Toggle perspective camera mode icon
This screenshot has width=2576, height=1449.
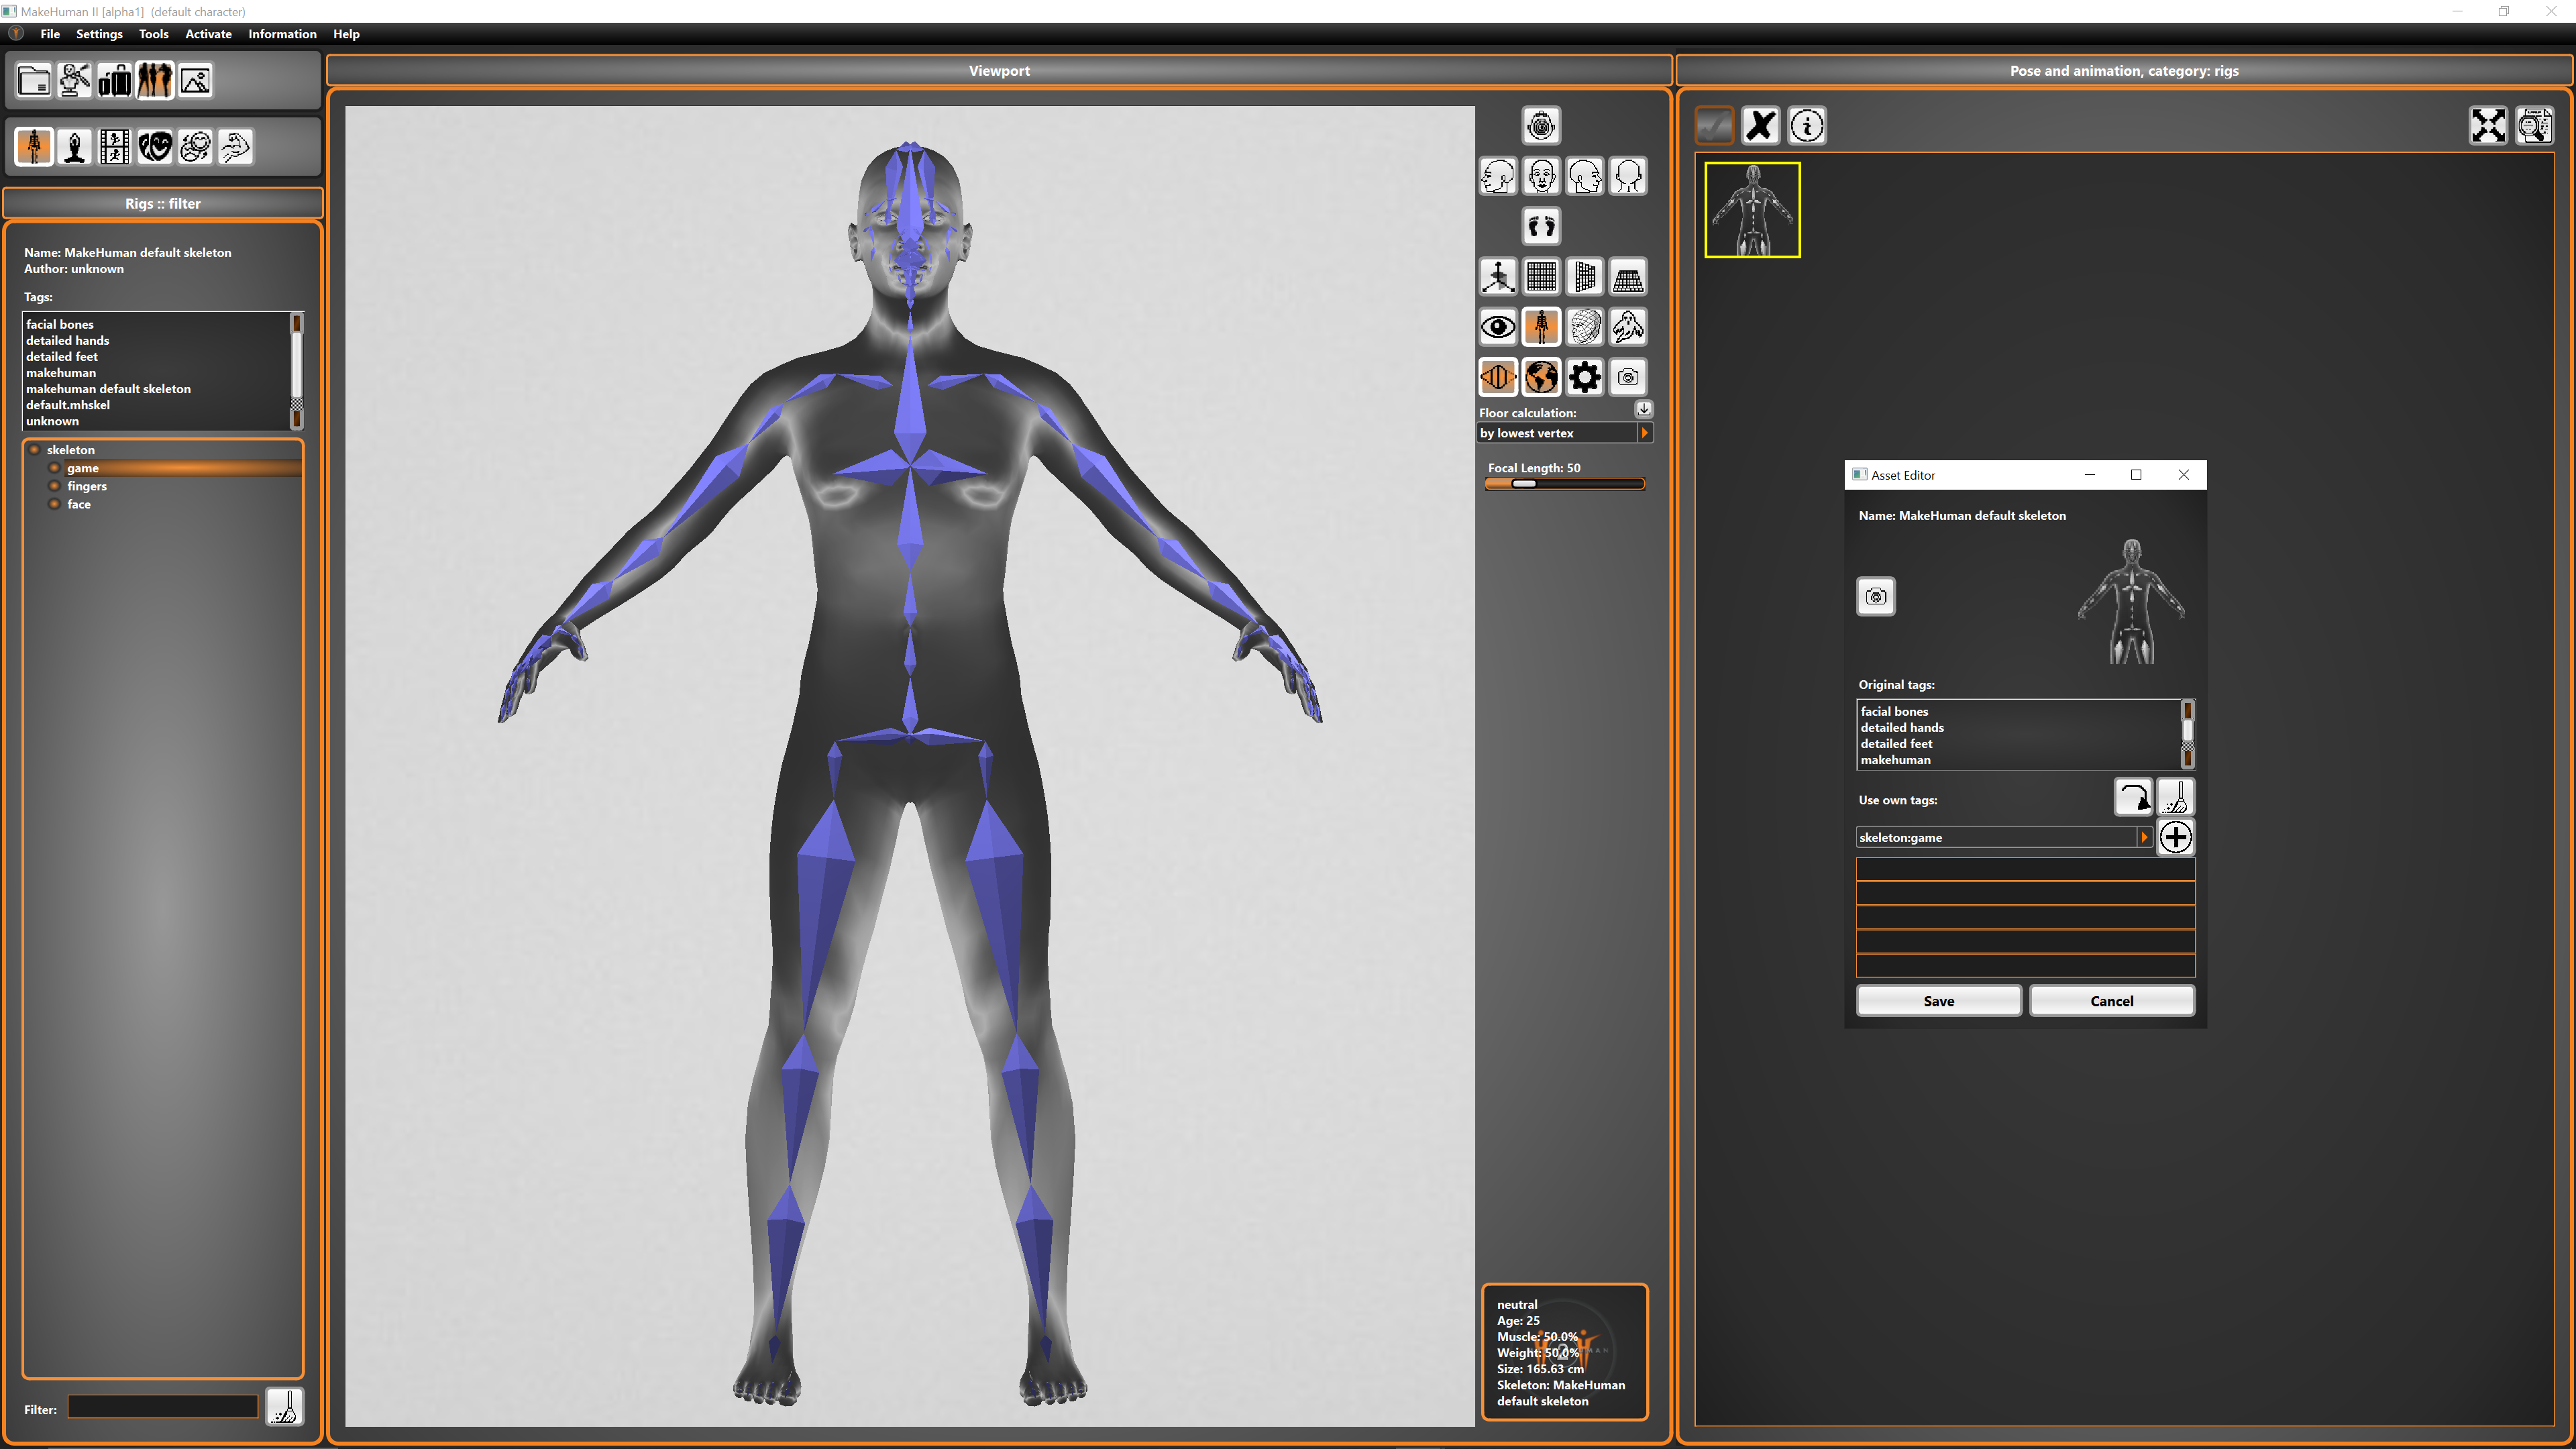click(1498, 378)
